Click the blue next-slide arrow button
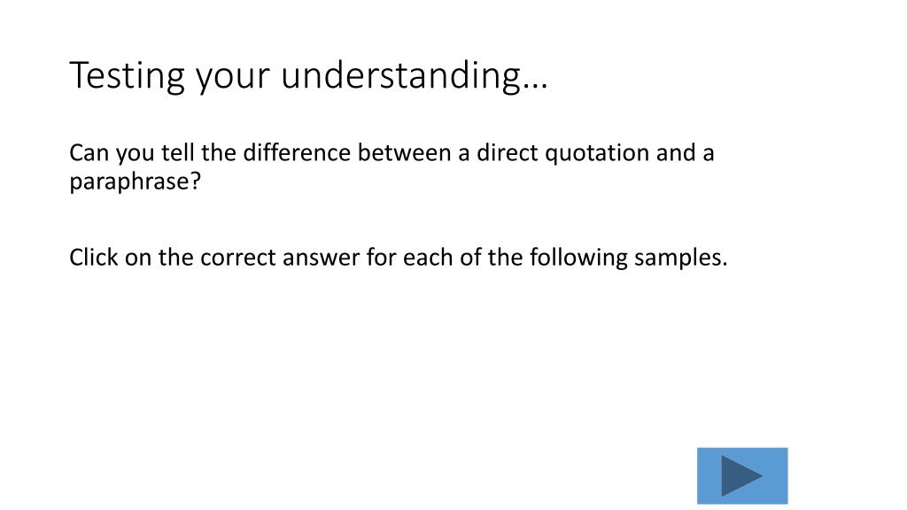Viewport: 907px width, 510px height. pos(742,475)
